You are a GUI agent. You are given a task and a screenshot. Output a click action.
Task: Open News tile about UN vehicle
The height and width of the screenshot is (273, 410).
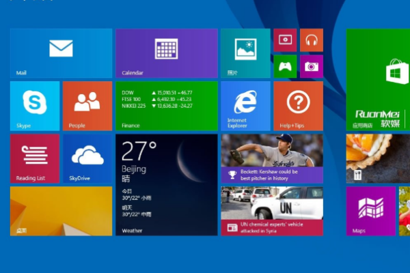click(272, 211)
